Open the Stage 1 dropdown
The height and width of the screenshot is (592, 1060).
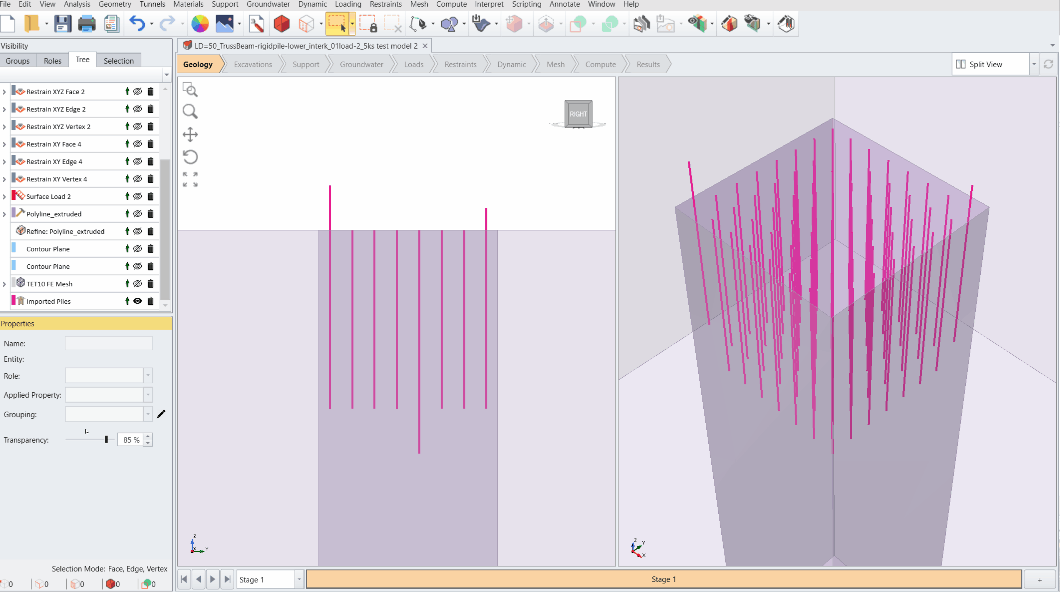[x=299, y=579]
